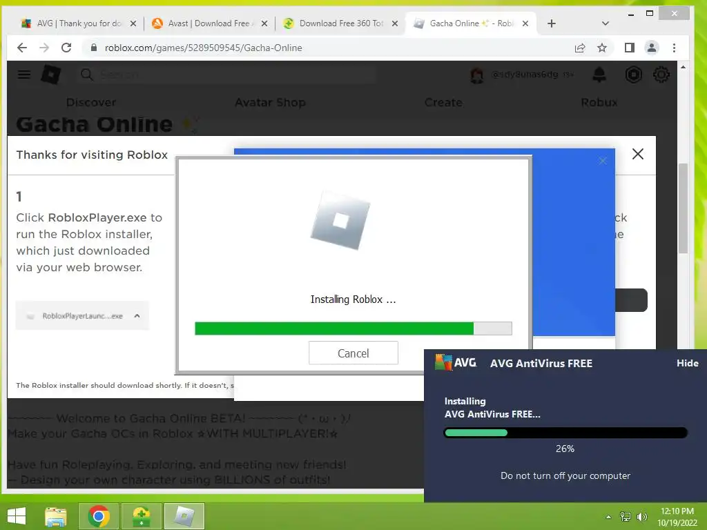This screenshot has height=530, width=707.
Task: Toggle the browser side panel
Action: (x=630, y=48)
